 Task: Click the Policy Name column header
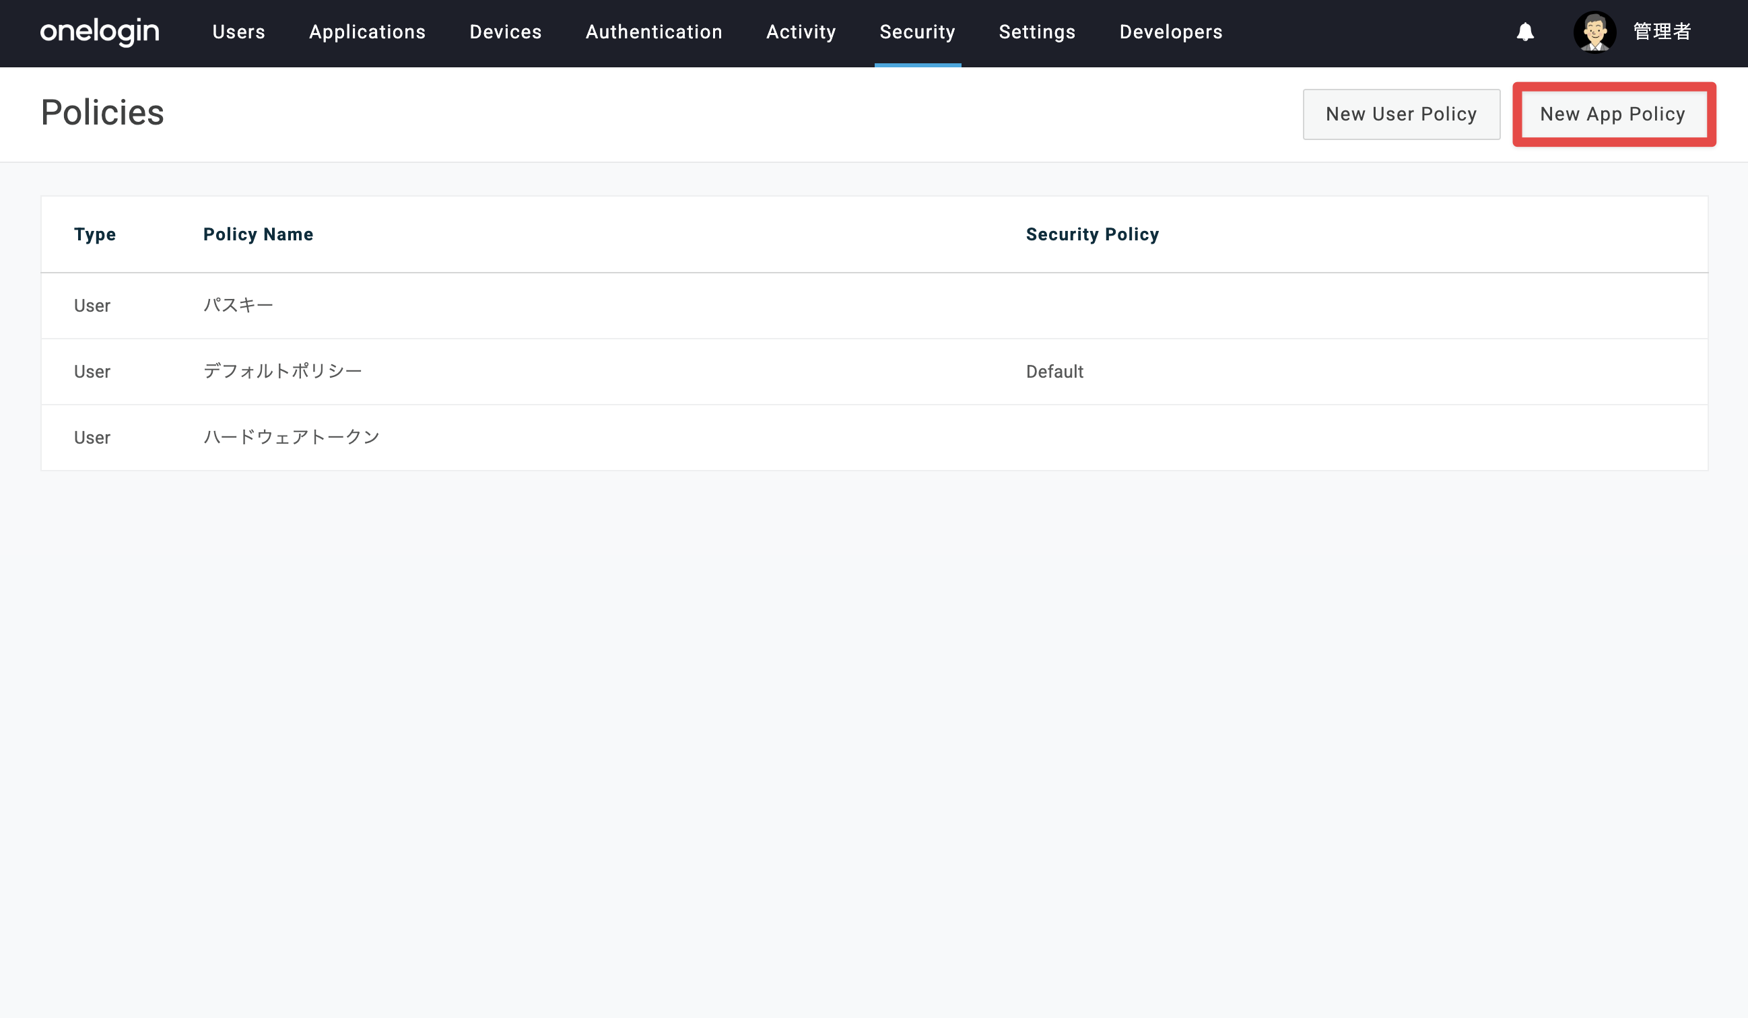point(258,234)
